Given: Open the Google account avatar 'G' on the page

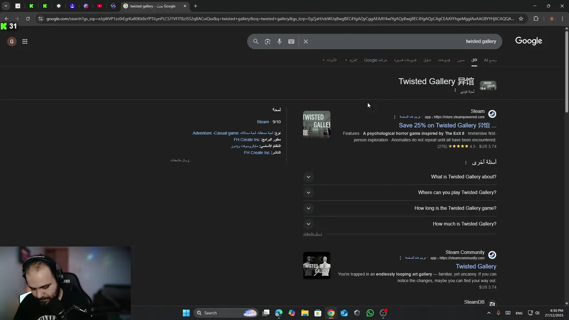Looking at the screenshot, I should (x=12, y=41).
